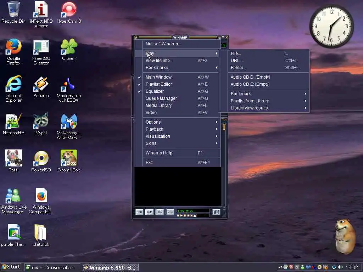Select the Mypal raccoon icon
Image resolution: width=363 pixels, height=272 pixels.
pos(41,124)
